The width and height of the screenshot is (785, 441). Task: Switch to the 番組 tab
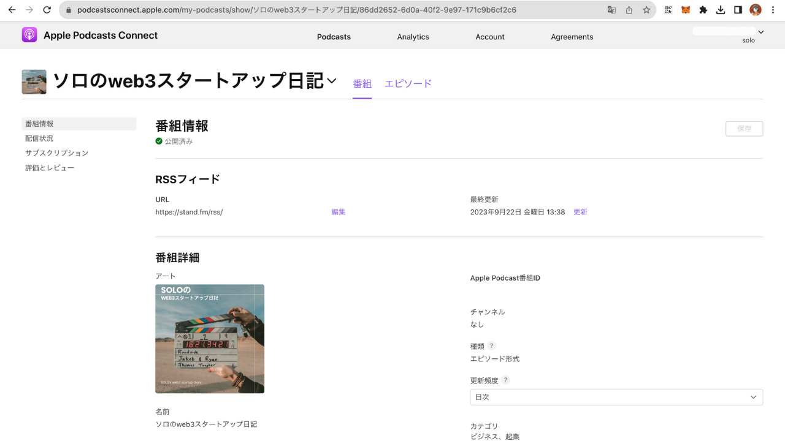362,84
